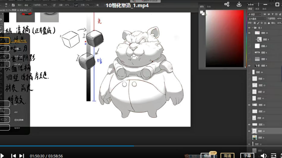Hide the 组 1 group with its eye icon
Image resolution: width=282 pixels, height=158 pixels.
click(249, 28)
